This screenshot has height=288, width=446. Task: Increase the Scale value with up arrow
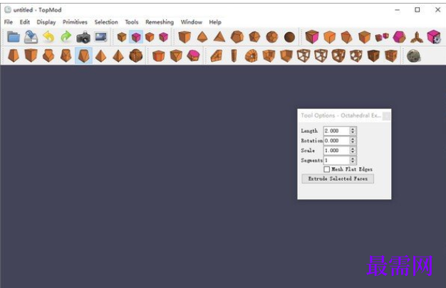353,149
